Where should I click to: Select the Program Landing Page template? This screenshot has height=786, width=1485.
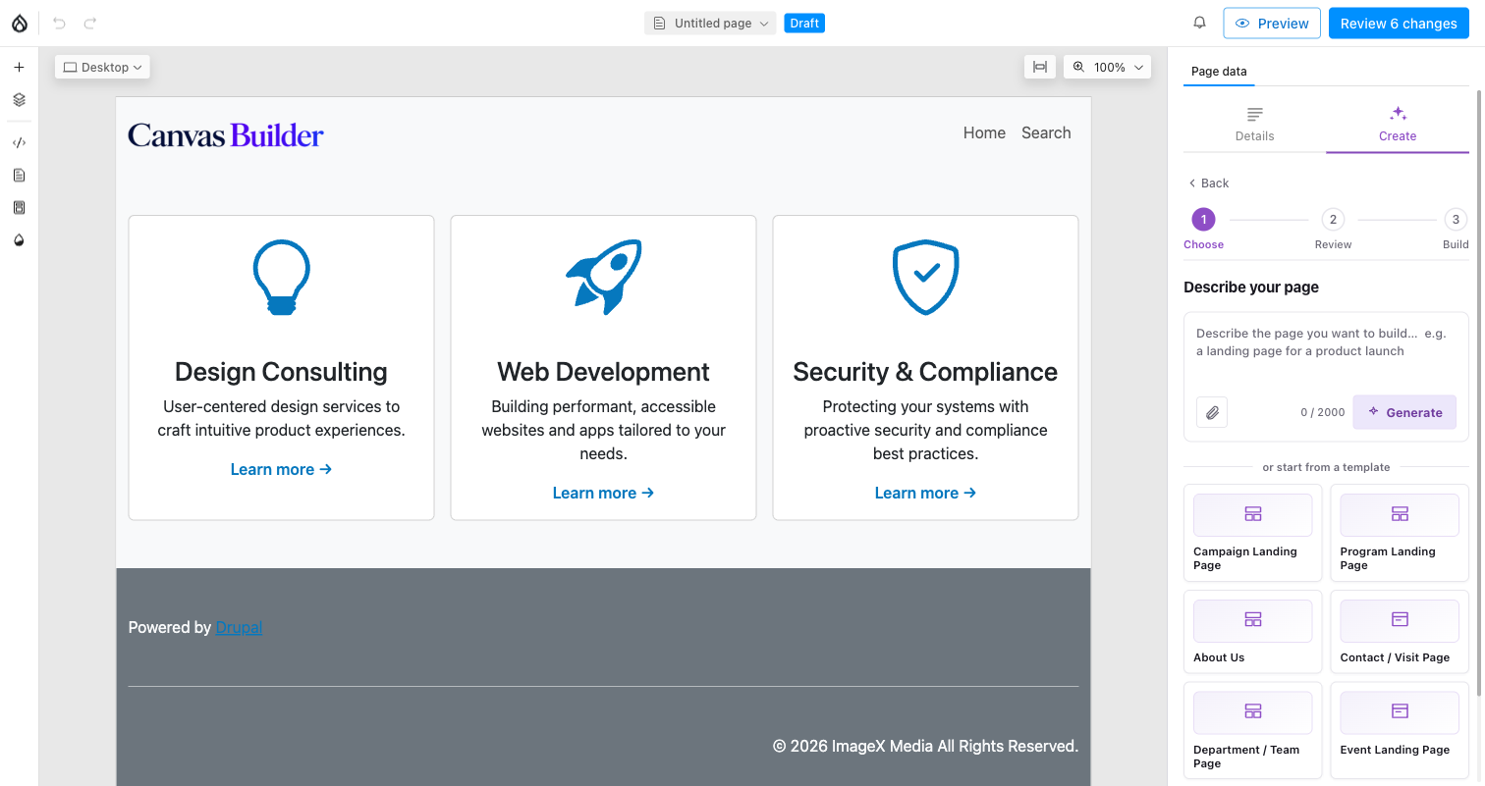click(1400, 532)
